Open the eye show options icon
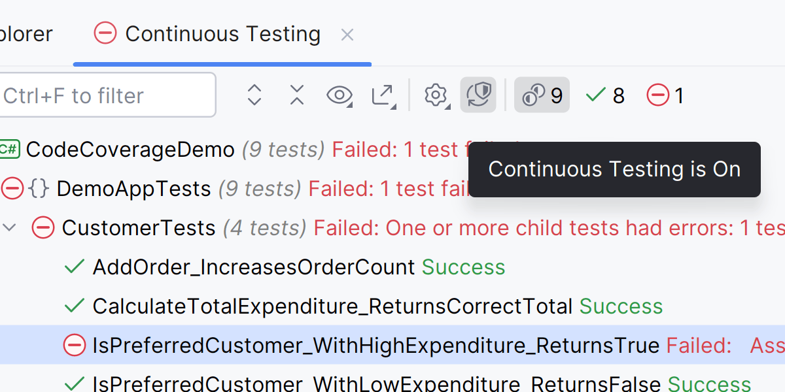The image size is (785, 392). (339, 95)
